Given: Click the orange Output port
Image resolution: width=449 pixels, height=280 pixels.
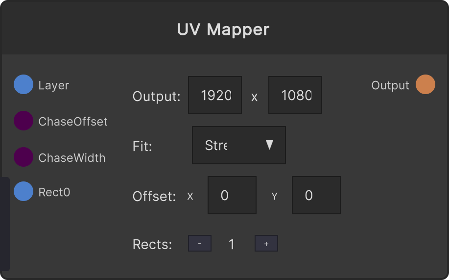Looking at the screenshot, I should click(425, 84).
